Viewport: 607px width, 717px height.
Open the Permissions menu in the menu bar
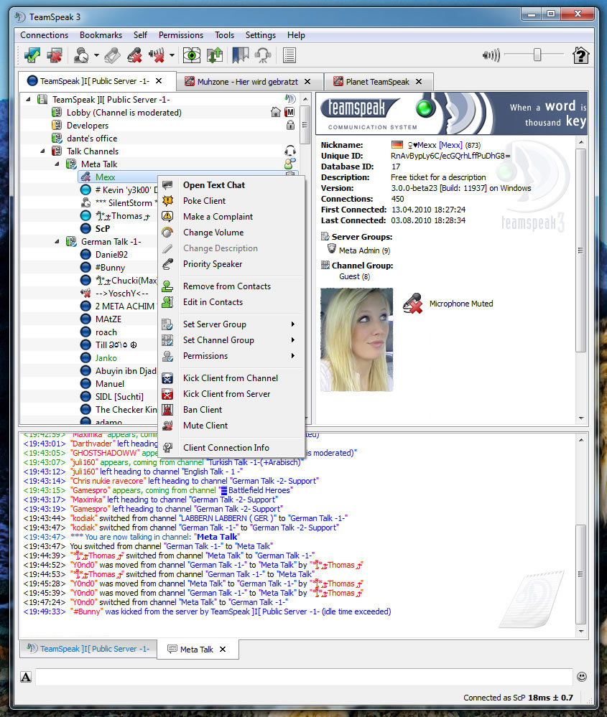[x=181, y=35]
